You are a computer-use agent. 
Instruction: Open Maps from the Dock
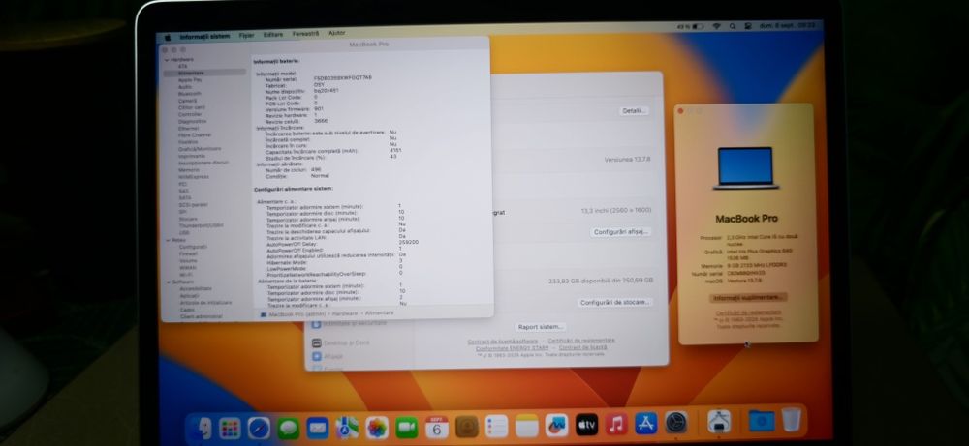[347, 428]
